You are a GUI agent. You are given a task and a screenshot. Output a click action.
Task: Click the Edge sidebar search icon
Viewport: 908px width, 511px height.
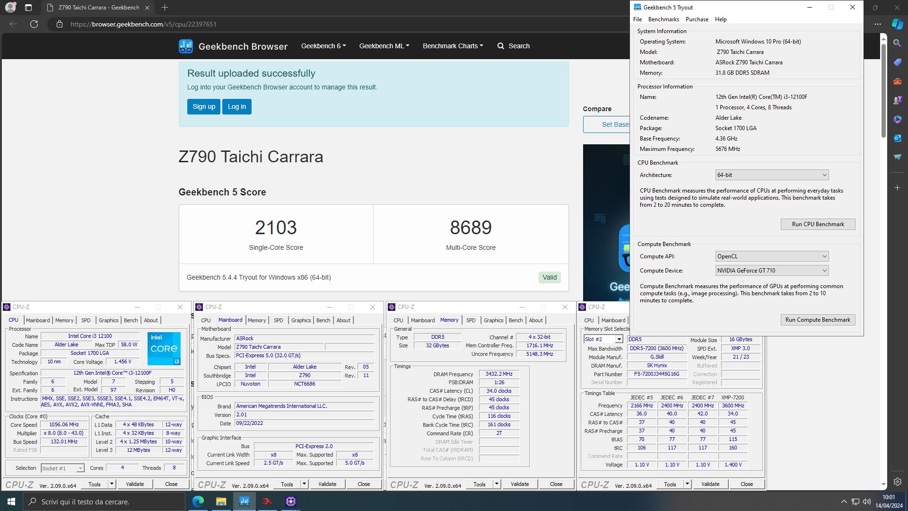point(897,44)
